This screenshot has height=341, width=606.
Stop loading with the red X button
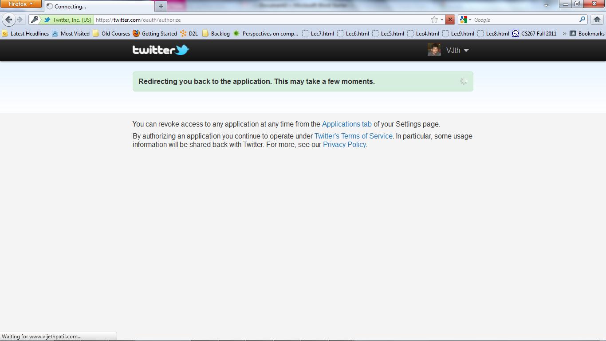click(x=450, y=20)
